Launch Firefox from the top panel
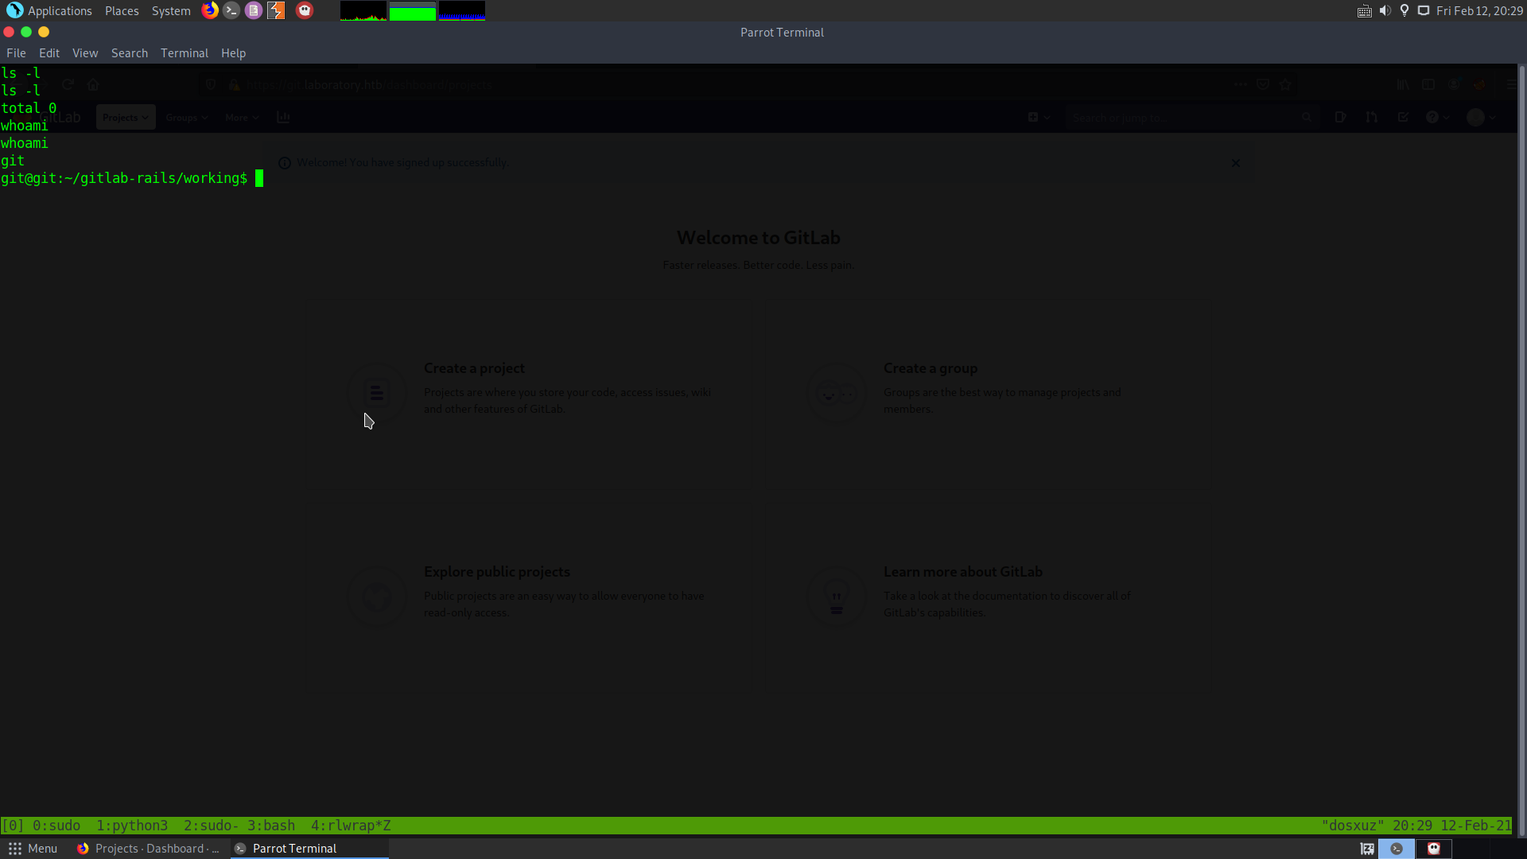 click(210, 10)
